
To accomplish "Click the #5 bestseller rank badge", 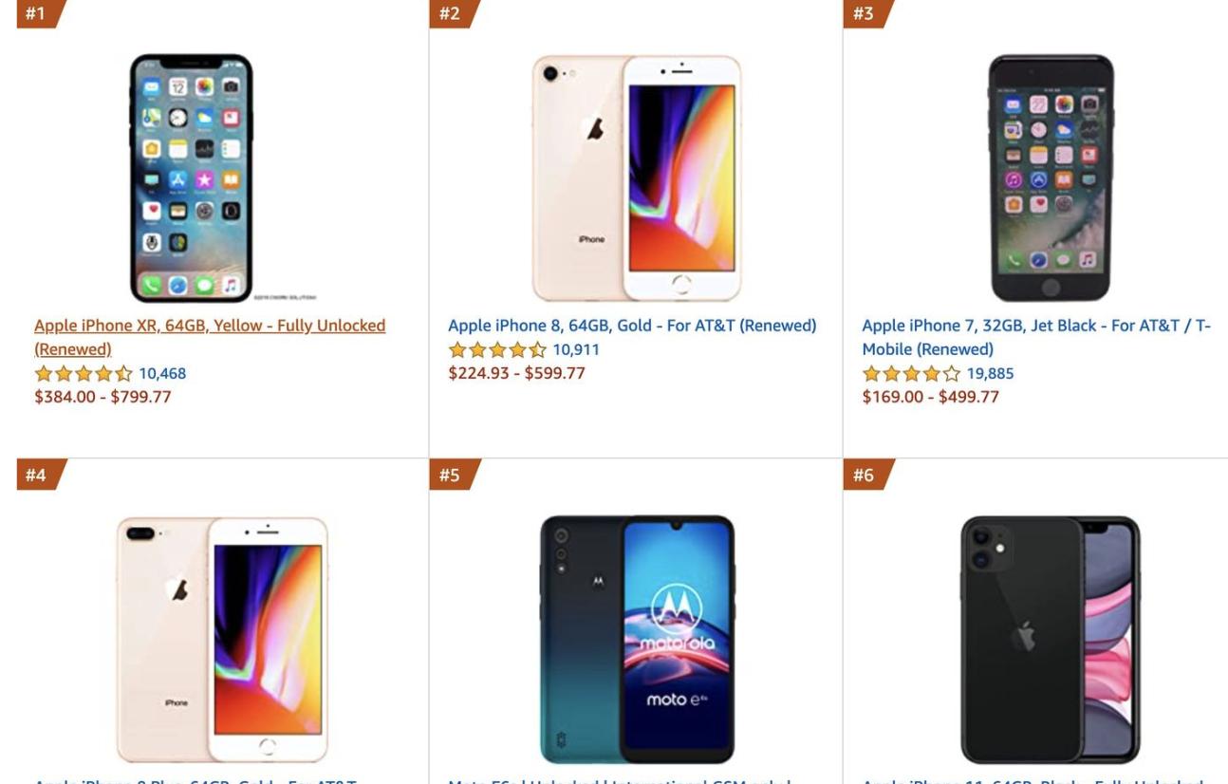I will [x=450, y=476].
